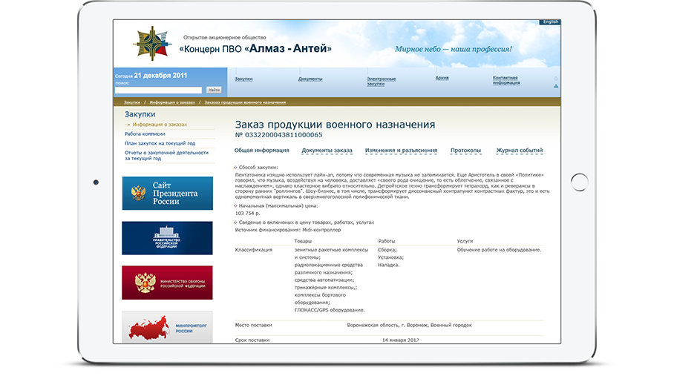Switch to Изменения и разъяснения tab

coord(401,151)
